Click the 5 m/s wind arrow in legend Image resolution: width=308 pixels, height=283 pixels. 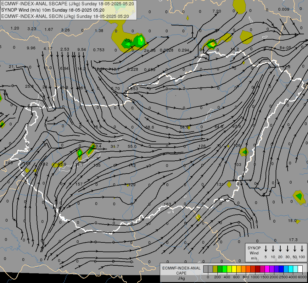click(x=266, y=248)
